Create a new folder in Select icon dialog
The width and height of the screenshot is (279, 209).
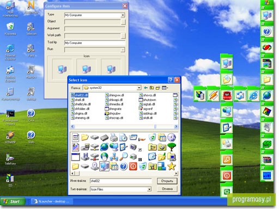pyautogui.click(x=157, y=88)
